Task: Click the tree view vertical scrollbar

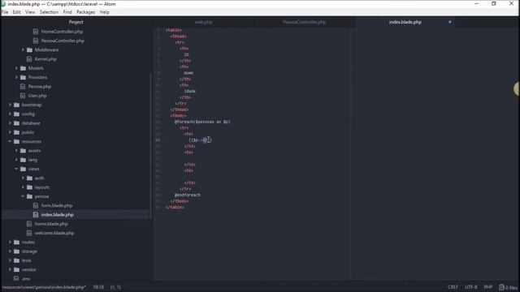Action: [150, 146]
